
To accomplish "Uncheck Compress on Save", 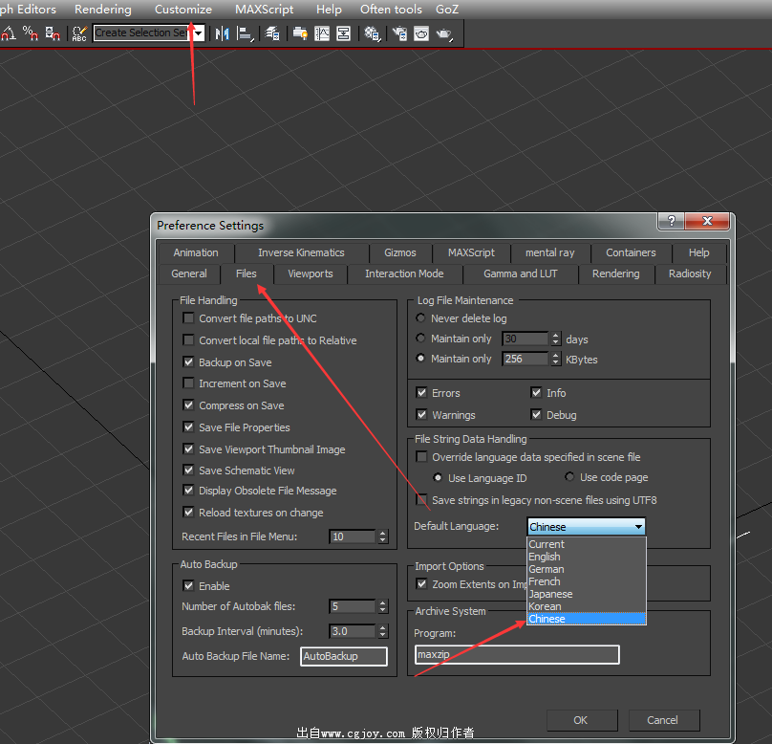I will click(x=188, y=405).
